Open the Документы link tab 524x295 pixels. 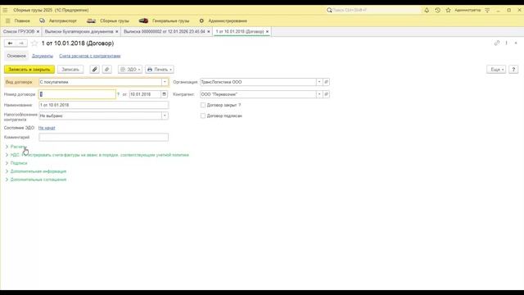coord(43,56)
